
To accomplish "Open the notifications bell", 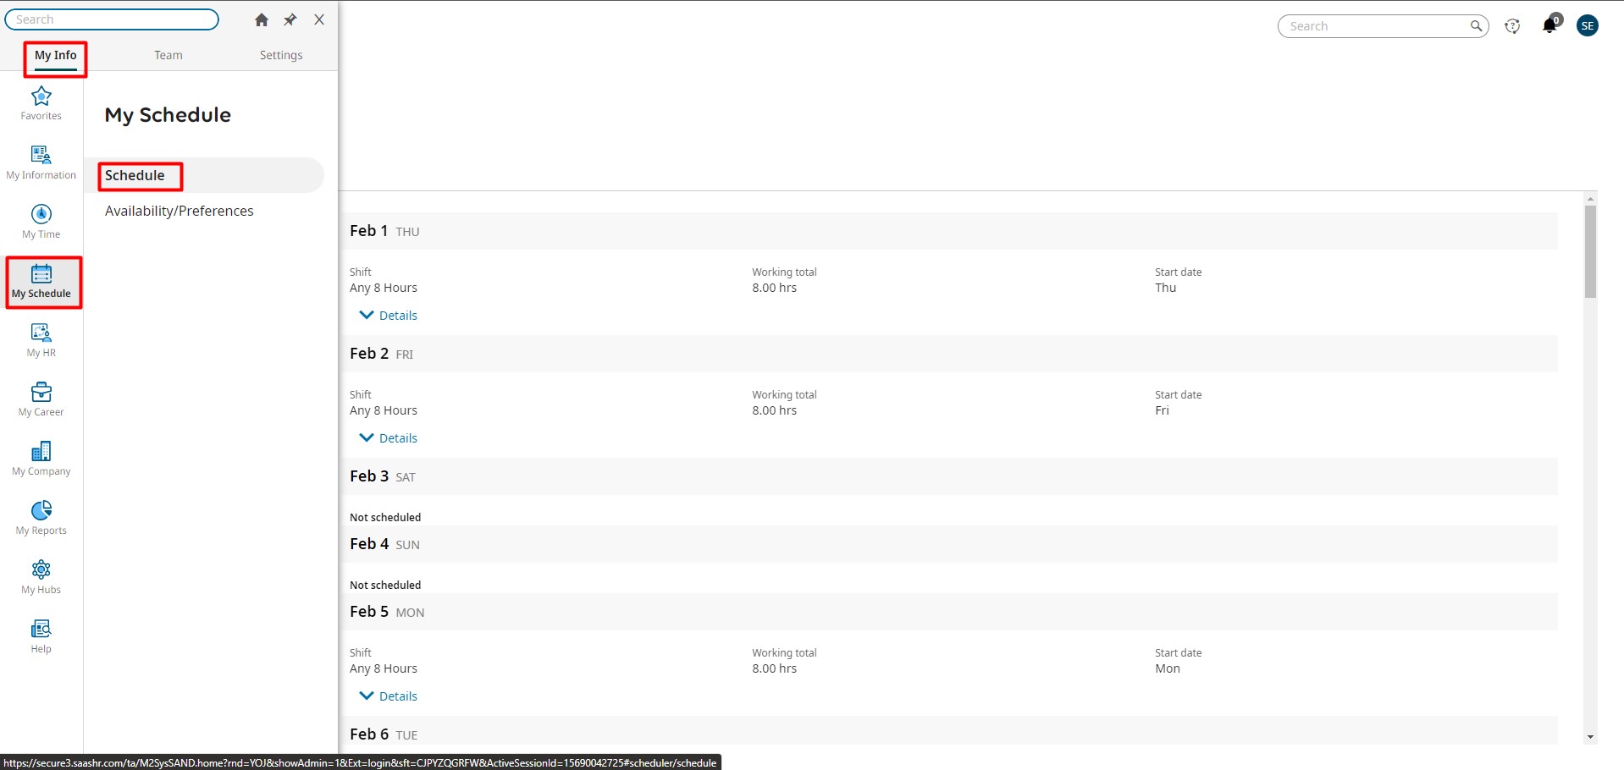I will 1549,25.
